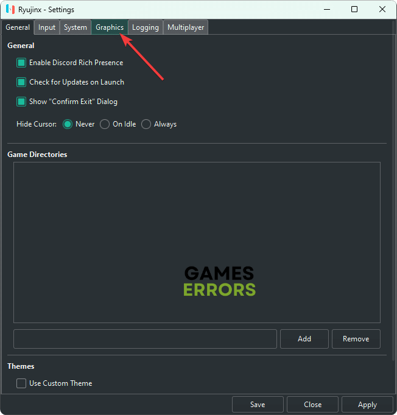Switch to the Graphics tab
This screenshot has width=397, height=415.
[110, 27]
